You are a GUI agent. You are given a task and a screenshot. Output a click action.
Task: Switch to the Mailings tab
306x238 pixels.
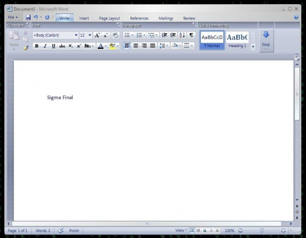click(166, 18)
